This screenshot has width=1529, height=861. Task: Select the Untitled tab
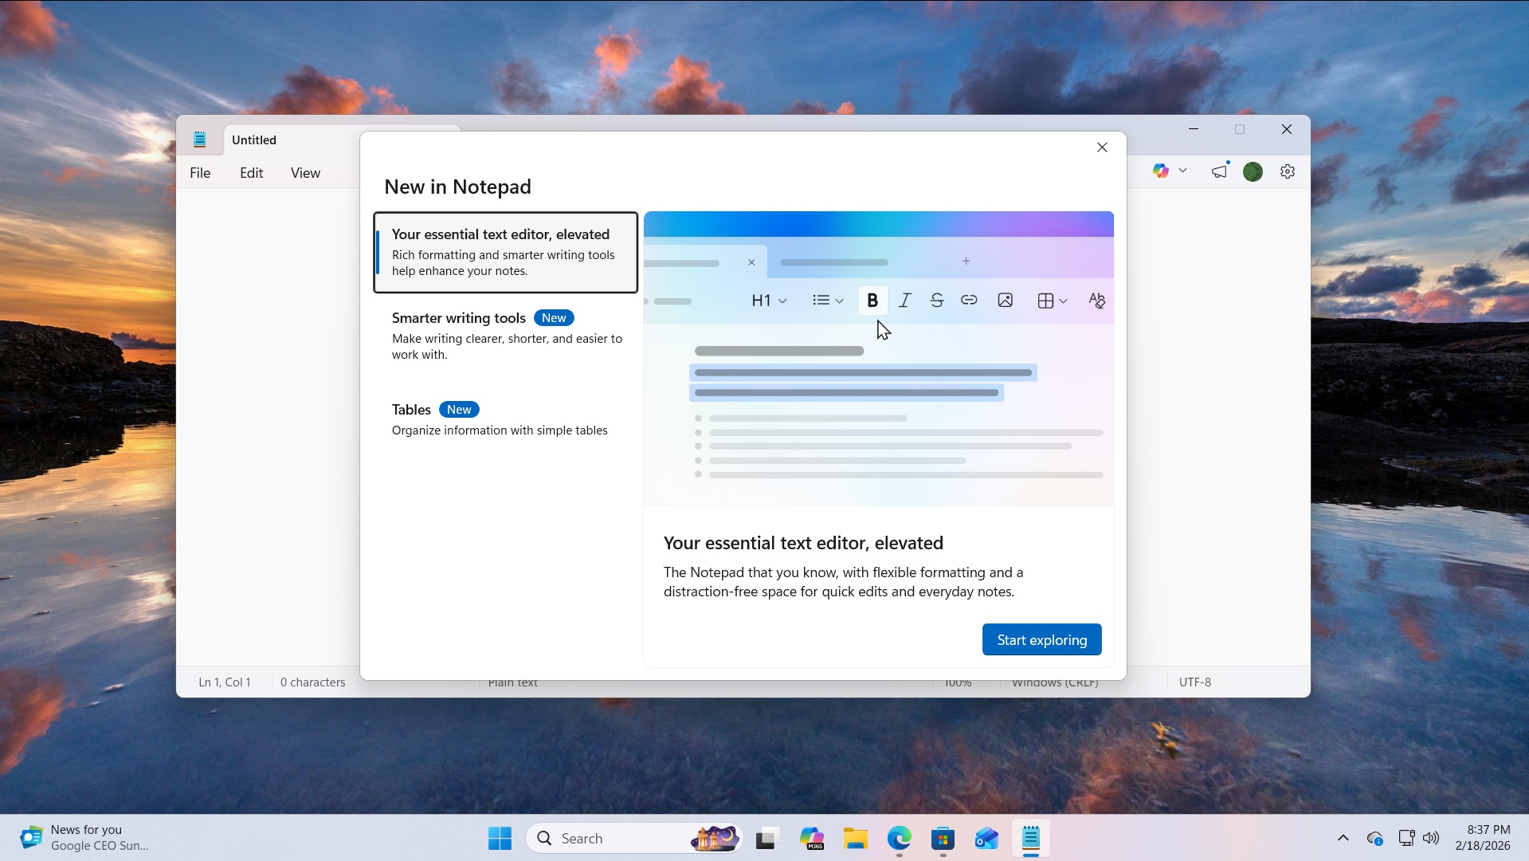[253, 140]
